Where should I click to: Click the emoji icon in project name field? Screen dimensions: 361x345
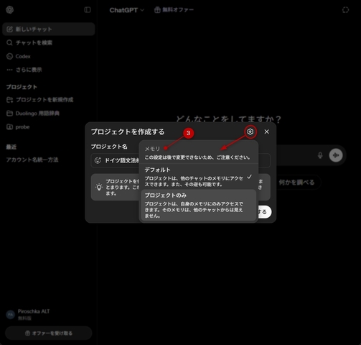(98, 160)
